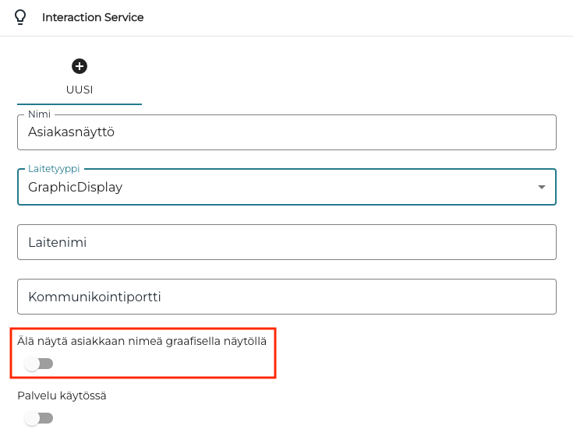Click the Laitenimi placeholder text
The height and width of the screenshot is (436, 573).
[x=58, y=242]
